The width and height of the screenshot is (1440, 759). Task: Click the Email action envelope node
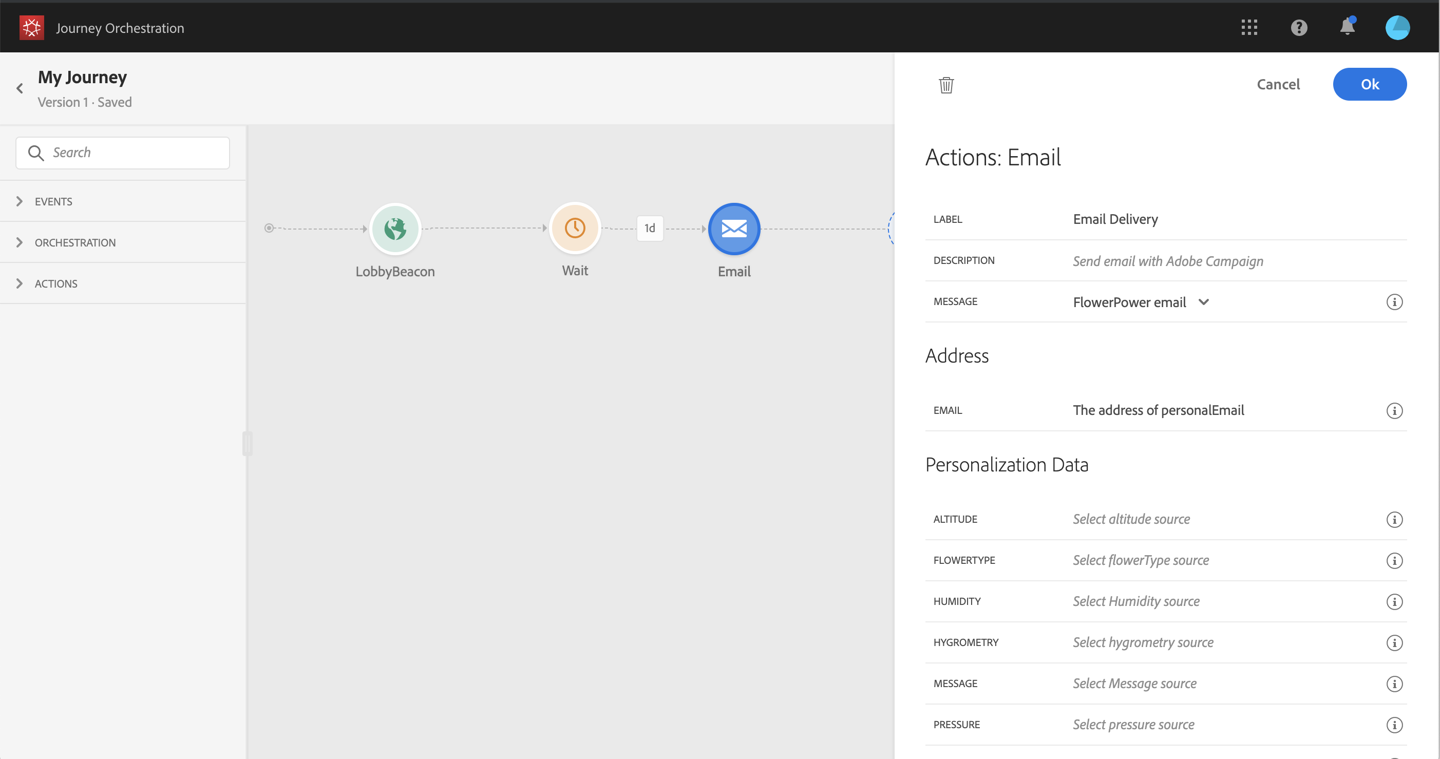coord(733,229)
